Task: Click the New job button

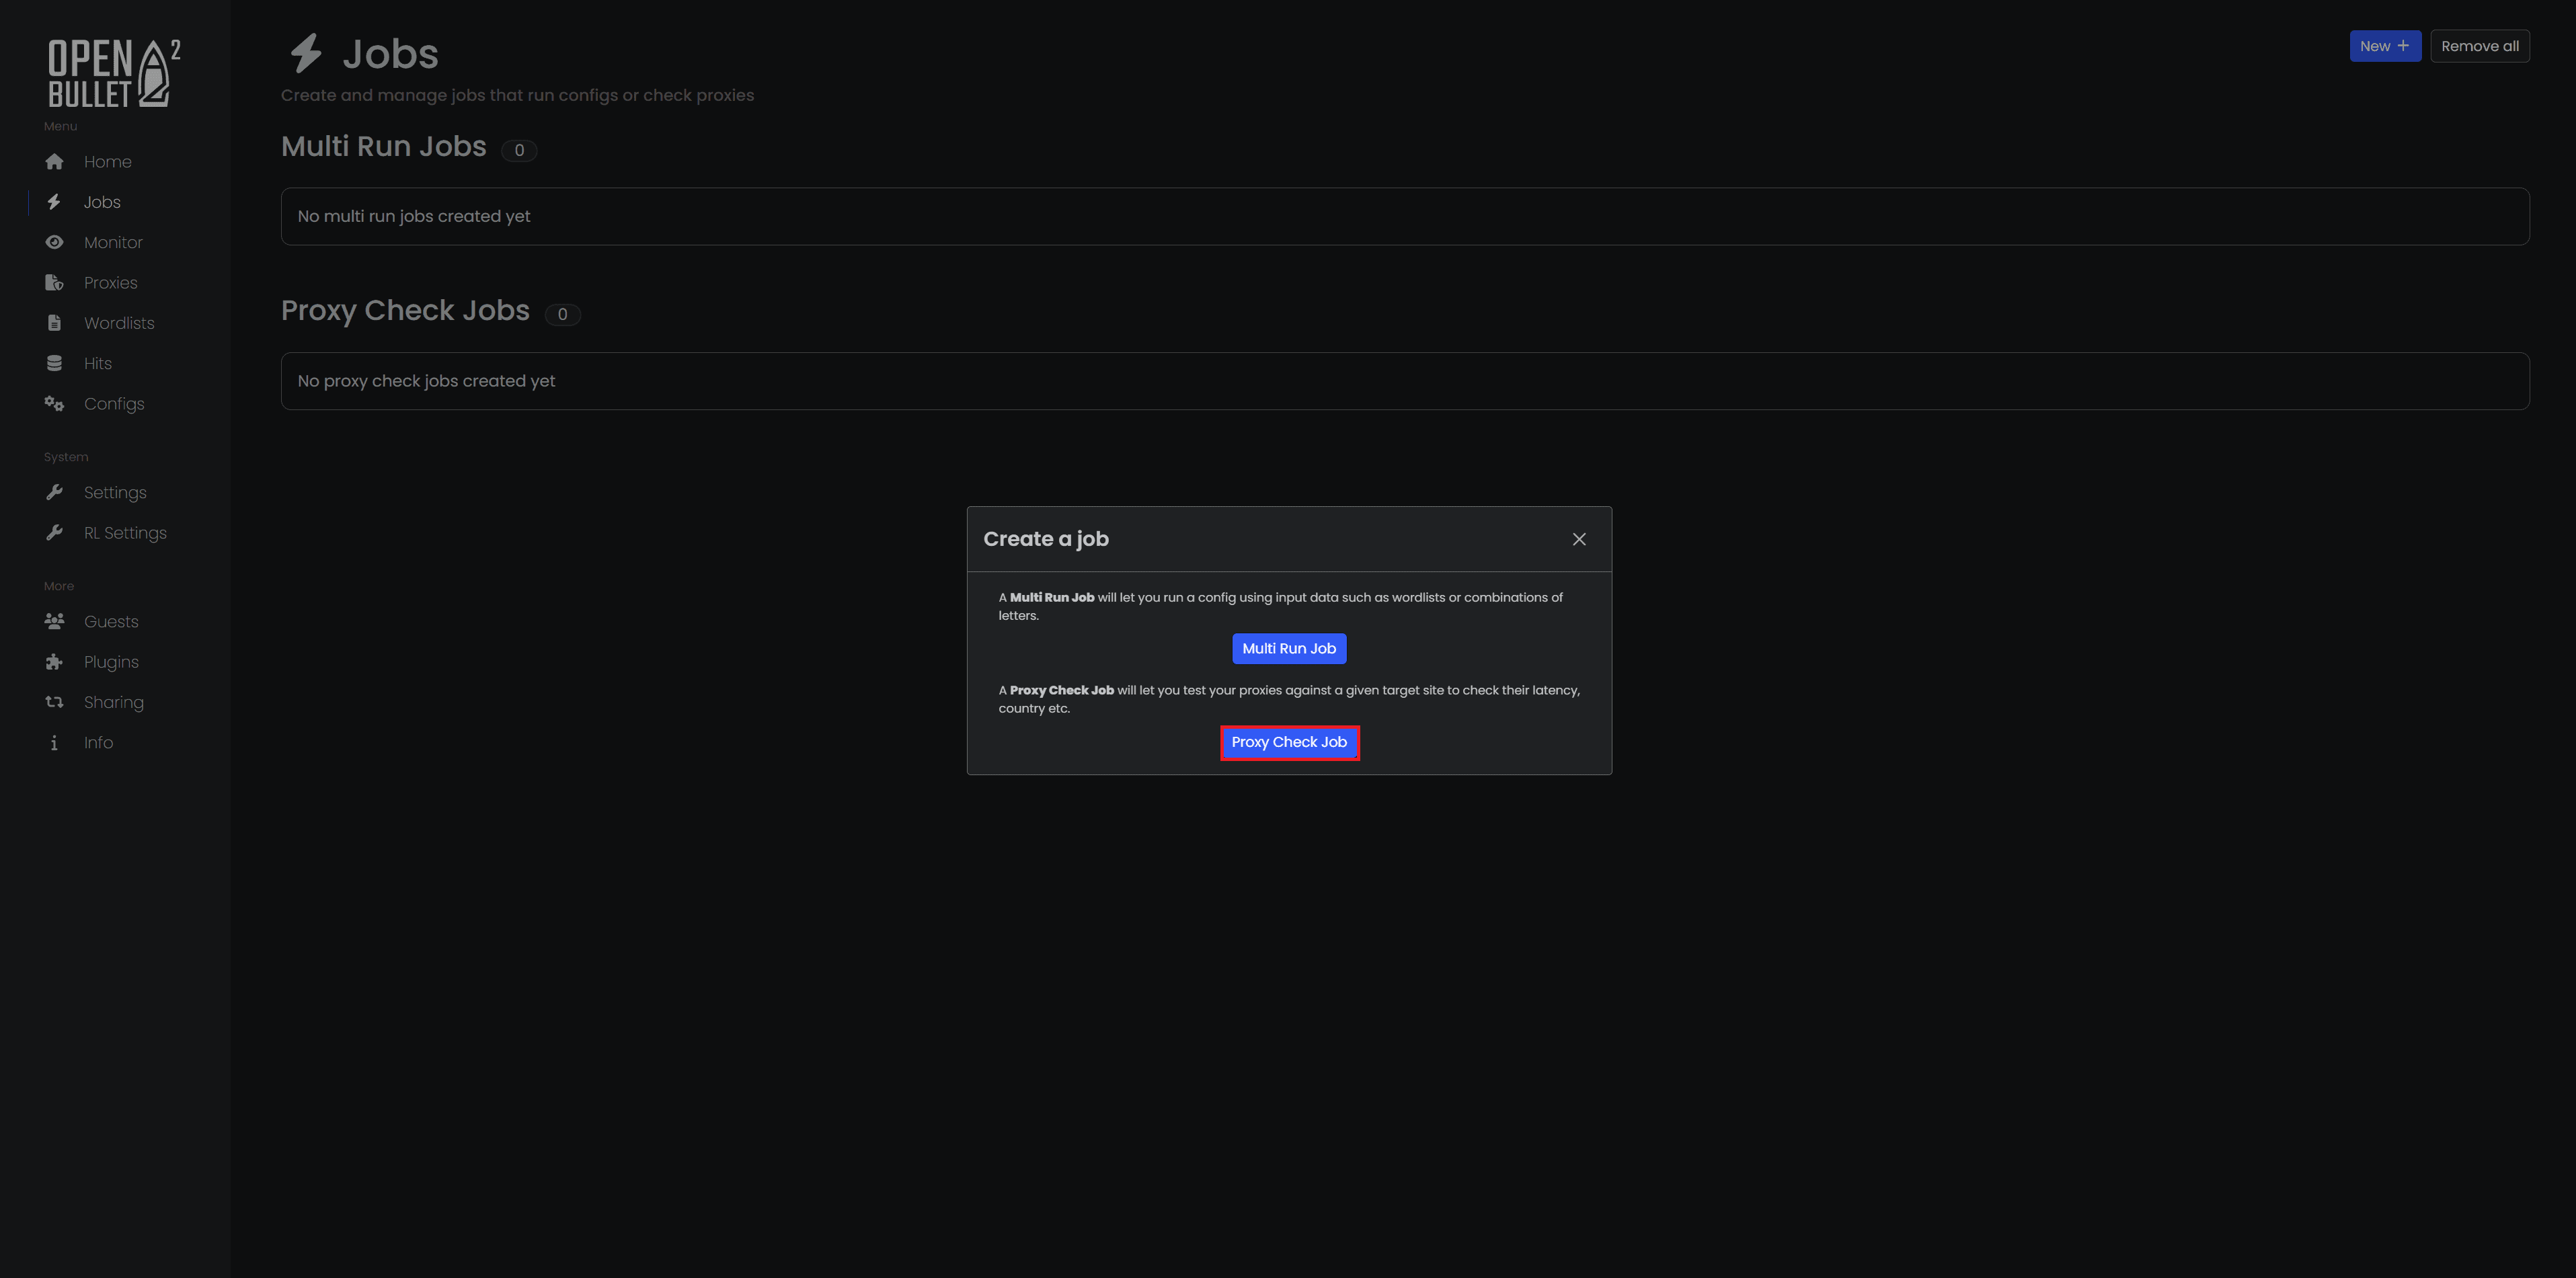Action: pyautogui.click(x=2385, y=45)
